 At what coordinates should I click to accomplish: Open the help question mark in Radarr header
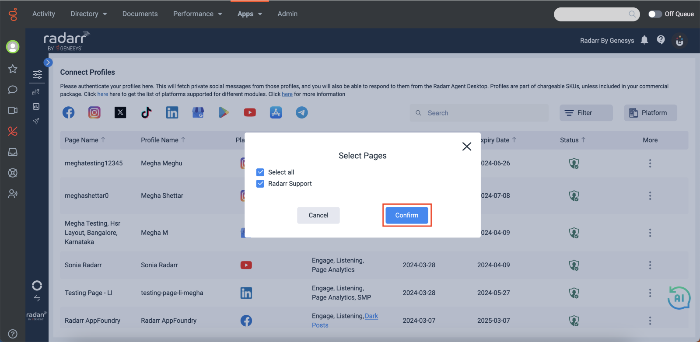(661, 40)
